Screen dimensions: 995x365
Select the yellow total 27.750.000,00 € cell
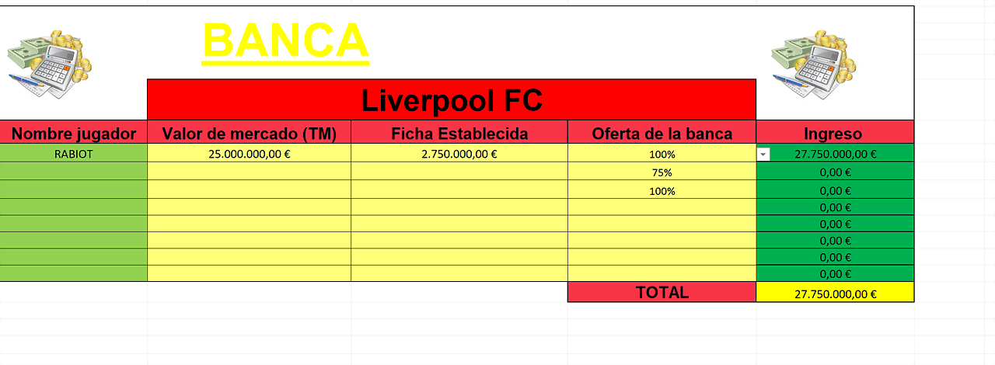[836, 293]
